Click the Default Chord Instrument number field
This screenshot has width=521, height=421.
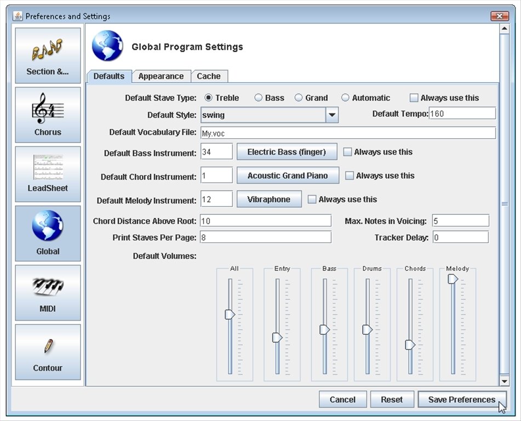point(216,175)
